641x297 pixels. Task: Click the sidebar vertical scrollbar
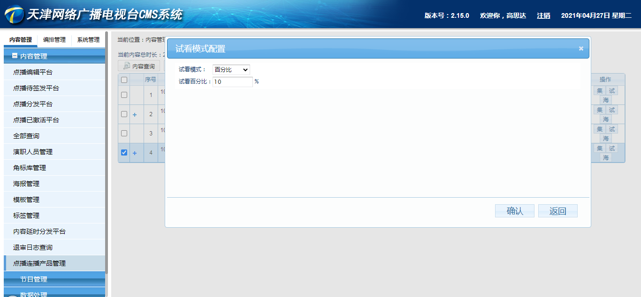point(107,153)
